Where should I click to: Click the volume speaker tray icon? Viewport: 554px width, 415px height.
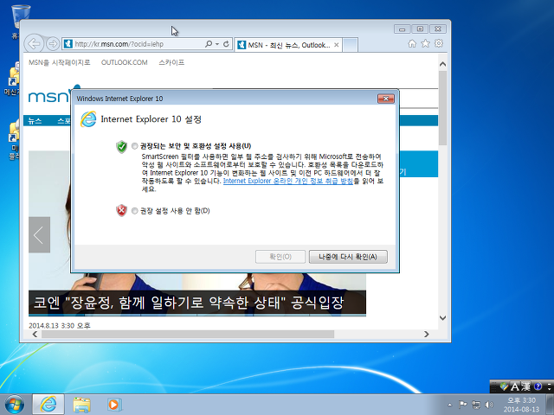(x=489, y=405)
